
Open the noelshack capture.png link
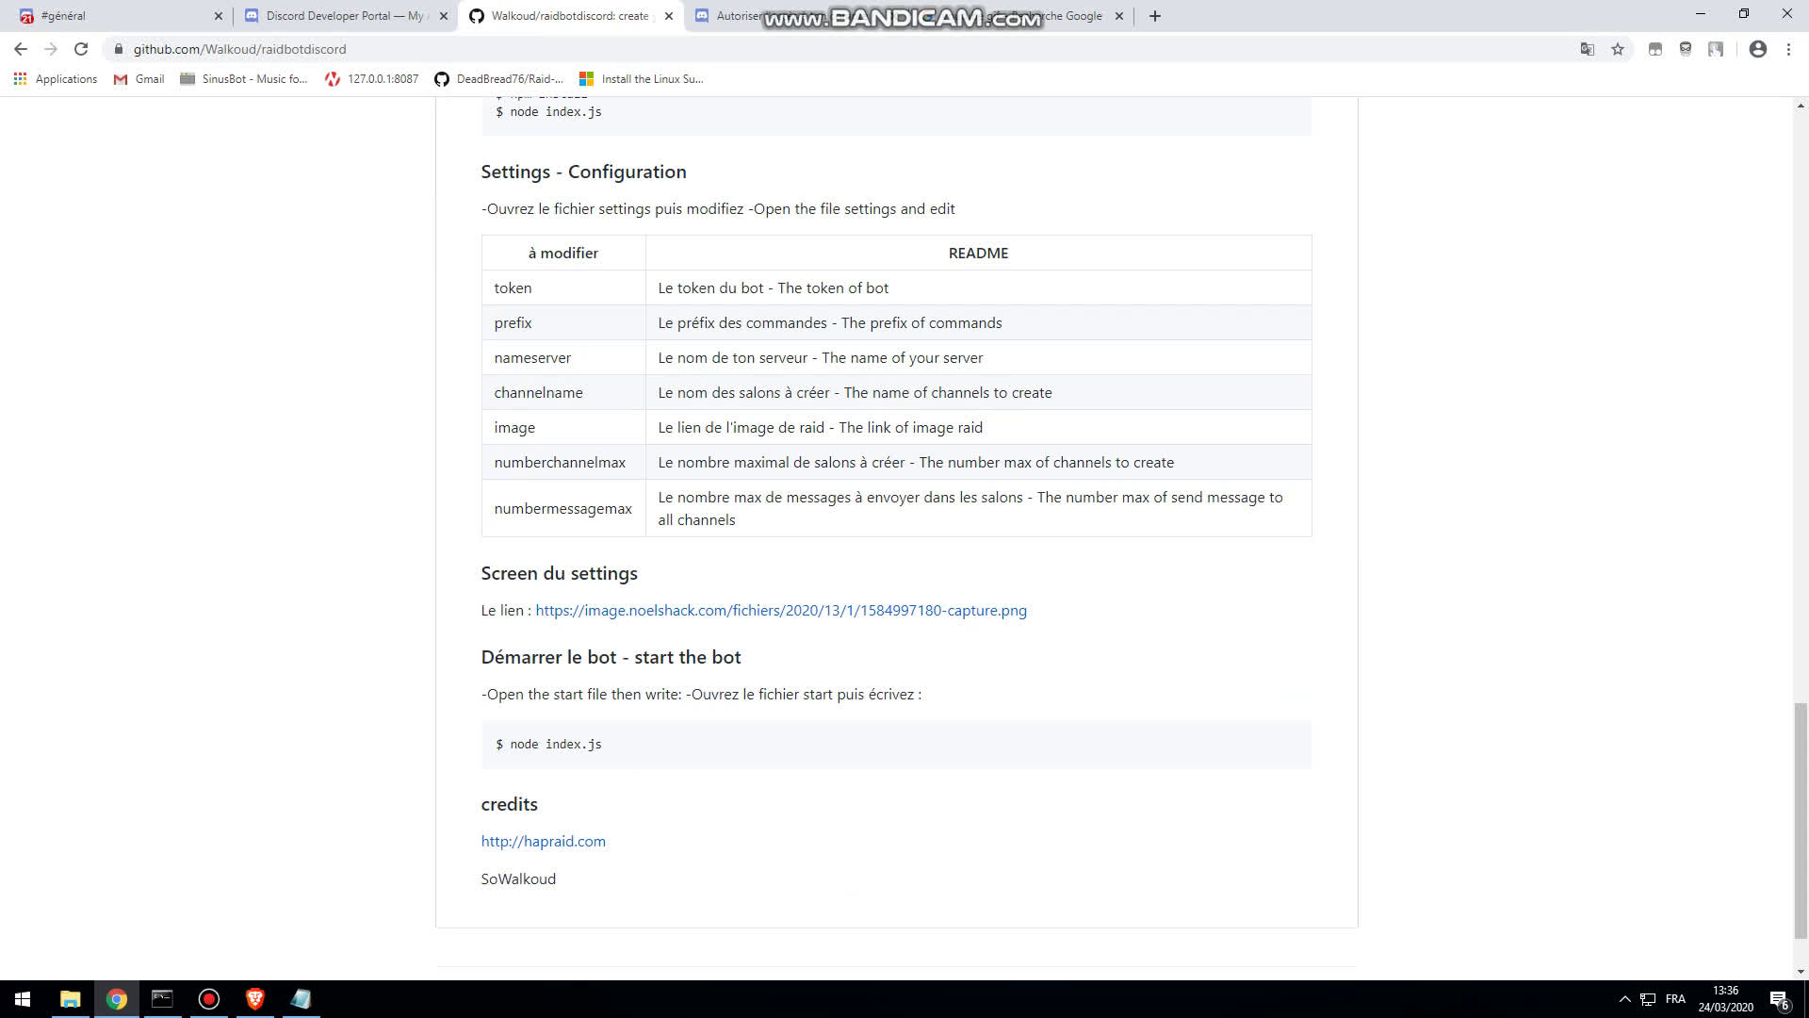coord(780,611)
